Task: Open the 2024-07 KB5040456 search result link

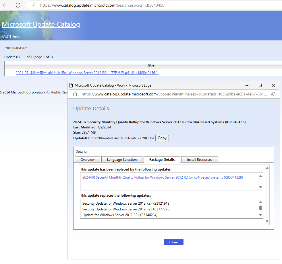Action: [x=87, y=73]
